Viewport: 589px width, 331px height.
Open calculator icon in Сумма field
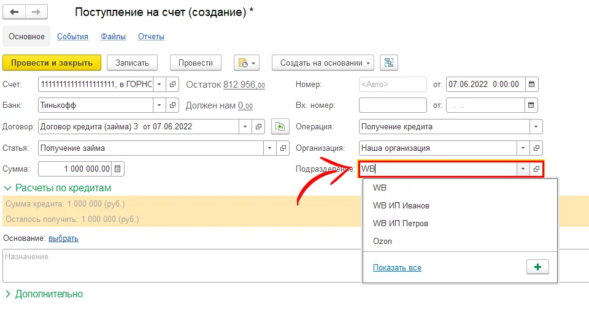click(x=118, y=169)
